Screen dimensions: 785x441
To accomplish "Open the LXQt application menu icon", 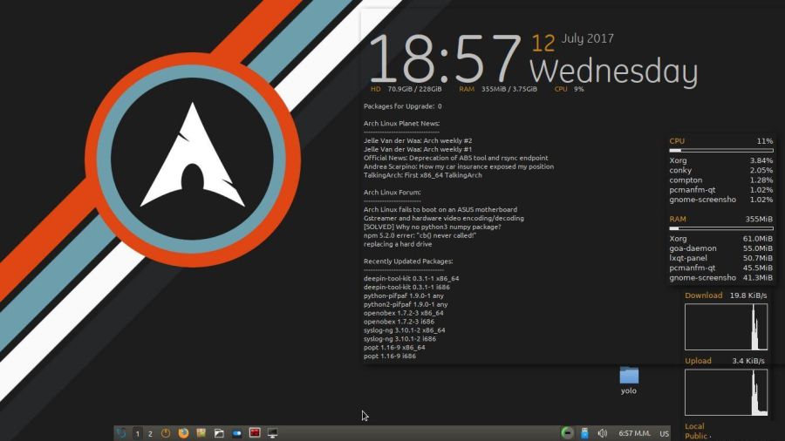I will point(121,433).
